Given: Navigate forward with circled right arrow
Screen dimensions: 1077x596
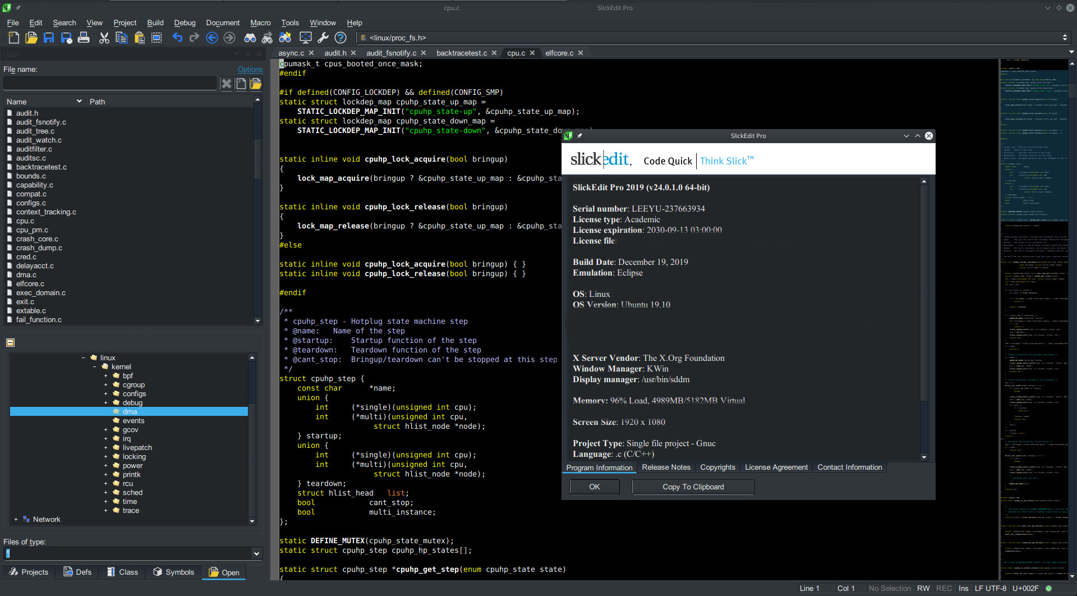Looking at the screenshot, I should click(229, 38).
